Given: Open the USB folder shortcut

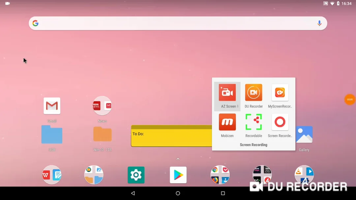Looking at the screenshot, I should pyautogui.click(x=52, y=135).
